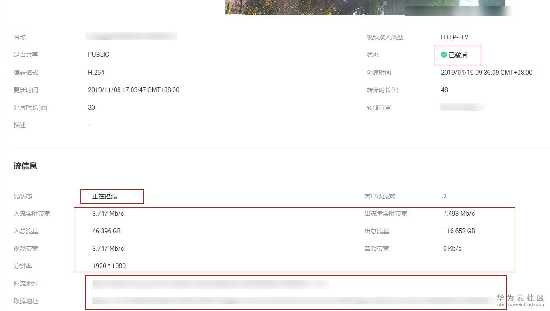The height and width of the screenshot is (311, 550).
Task: Click the HTTP-FLV access type value
Action: 455,37
